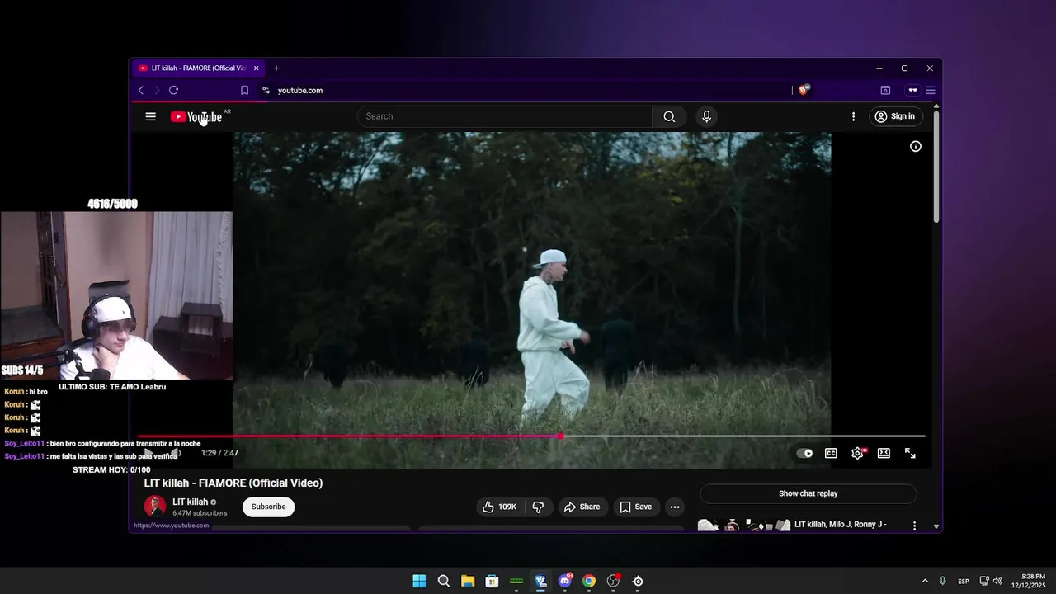Viewport: 1056px width, 594px height.
Task: Open Discord from the taskbar
Action: pyautogui.click(x=565, y=581)
